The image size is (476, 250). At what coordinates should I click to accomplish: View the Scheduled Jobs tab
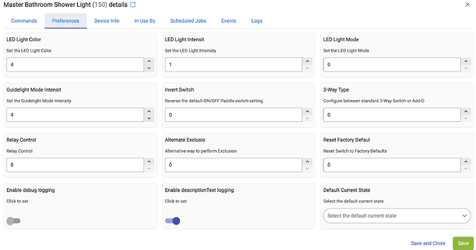pos(188,21)
